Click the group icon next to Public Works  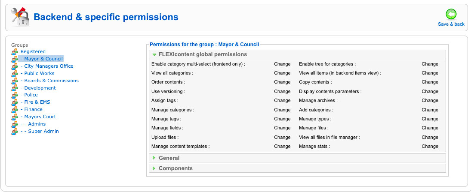point(15,74)
